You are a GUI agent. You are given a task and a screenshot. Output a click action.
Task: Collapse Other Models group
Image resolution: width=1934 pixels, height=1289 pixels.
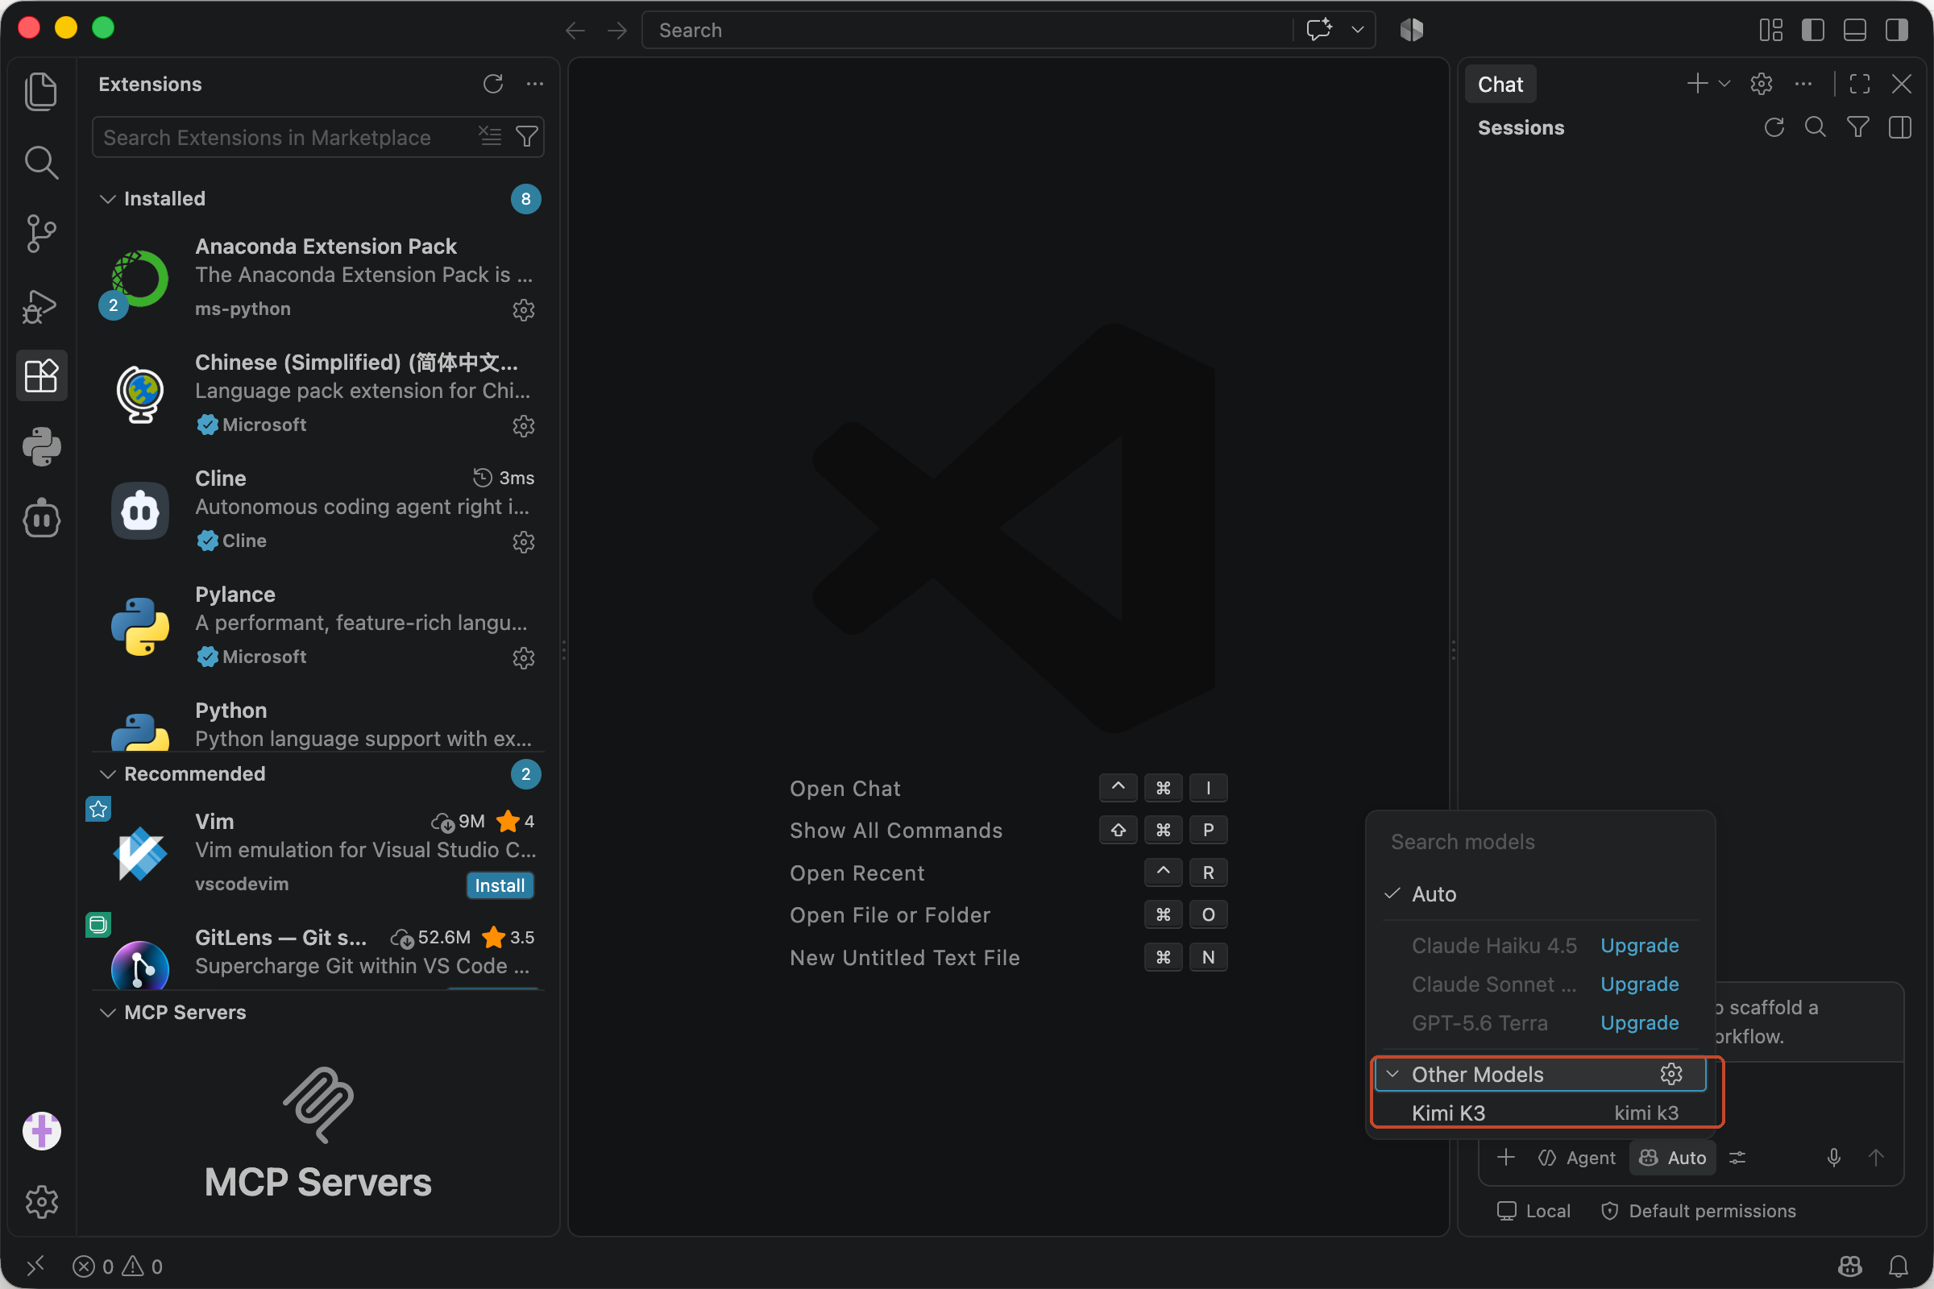pyautogui.click(x=1392, y=1074)
